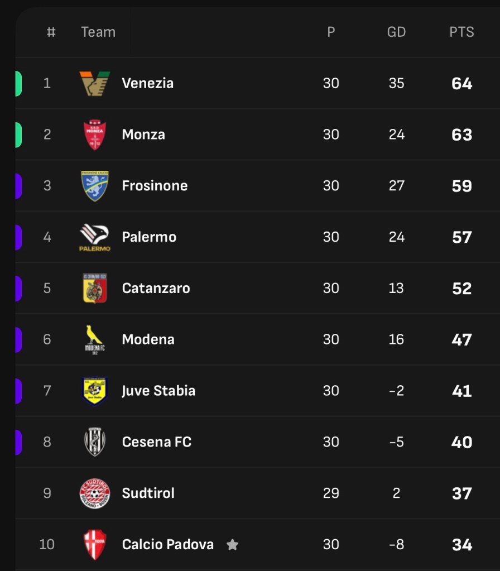Click the Cesena FC striped crest
500x571 pixels.
pos(95,442)
